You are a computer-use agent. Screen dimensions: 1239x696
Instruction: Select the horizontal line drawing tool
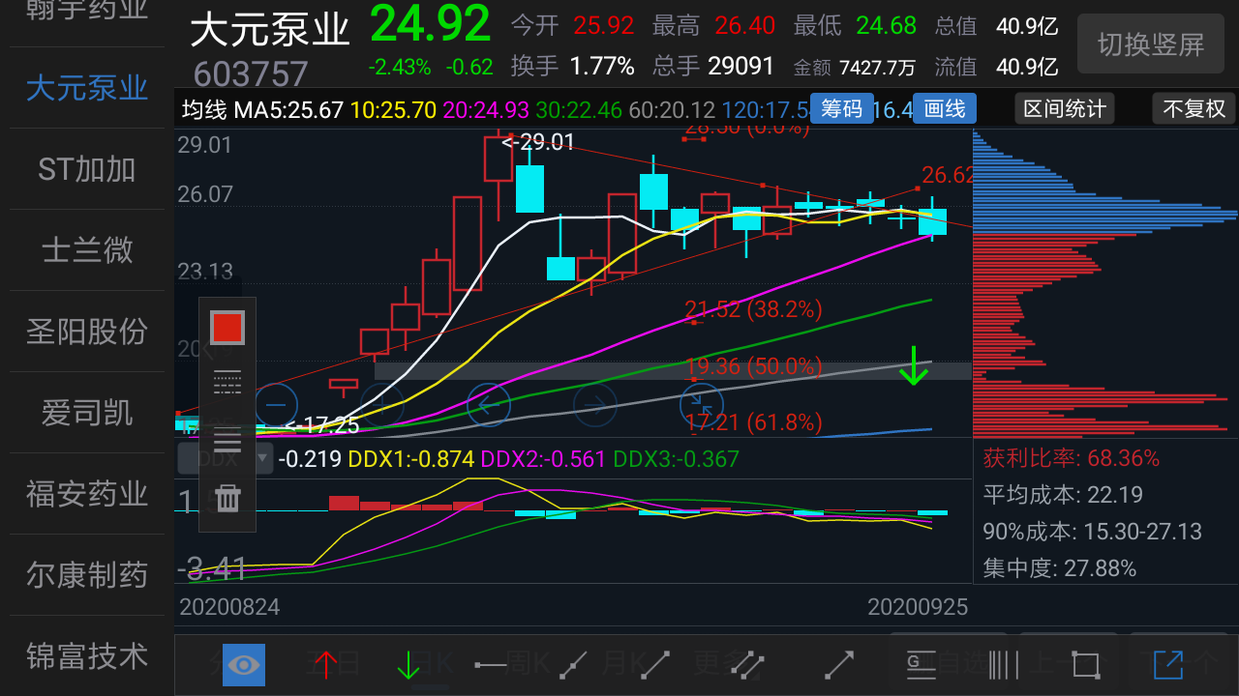(491, 665)
